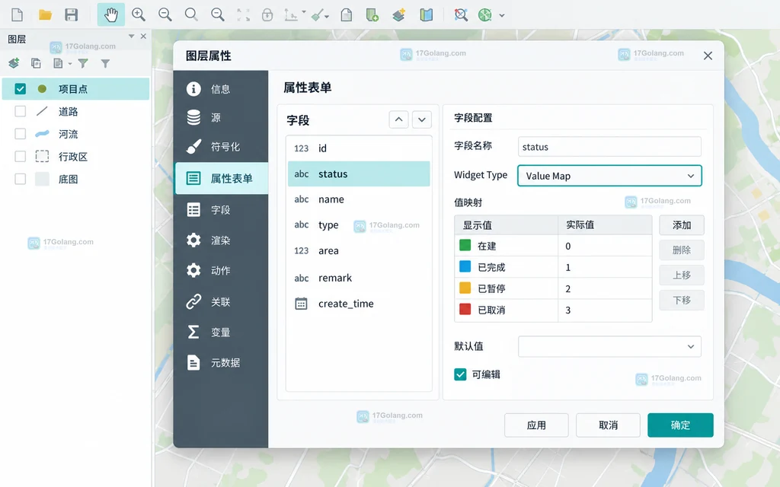This screenshot has width=780, height=487.
Task: Add layer icon in layers panel
Action: pyautogui.click(x=14, y=63)
